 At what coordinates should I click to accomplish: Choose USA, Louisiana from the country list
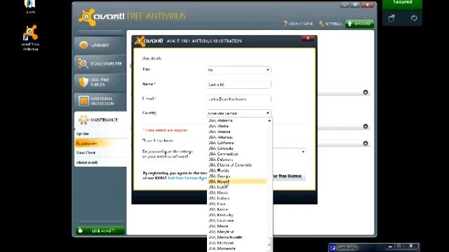(237, 220)
